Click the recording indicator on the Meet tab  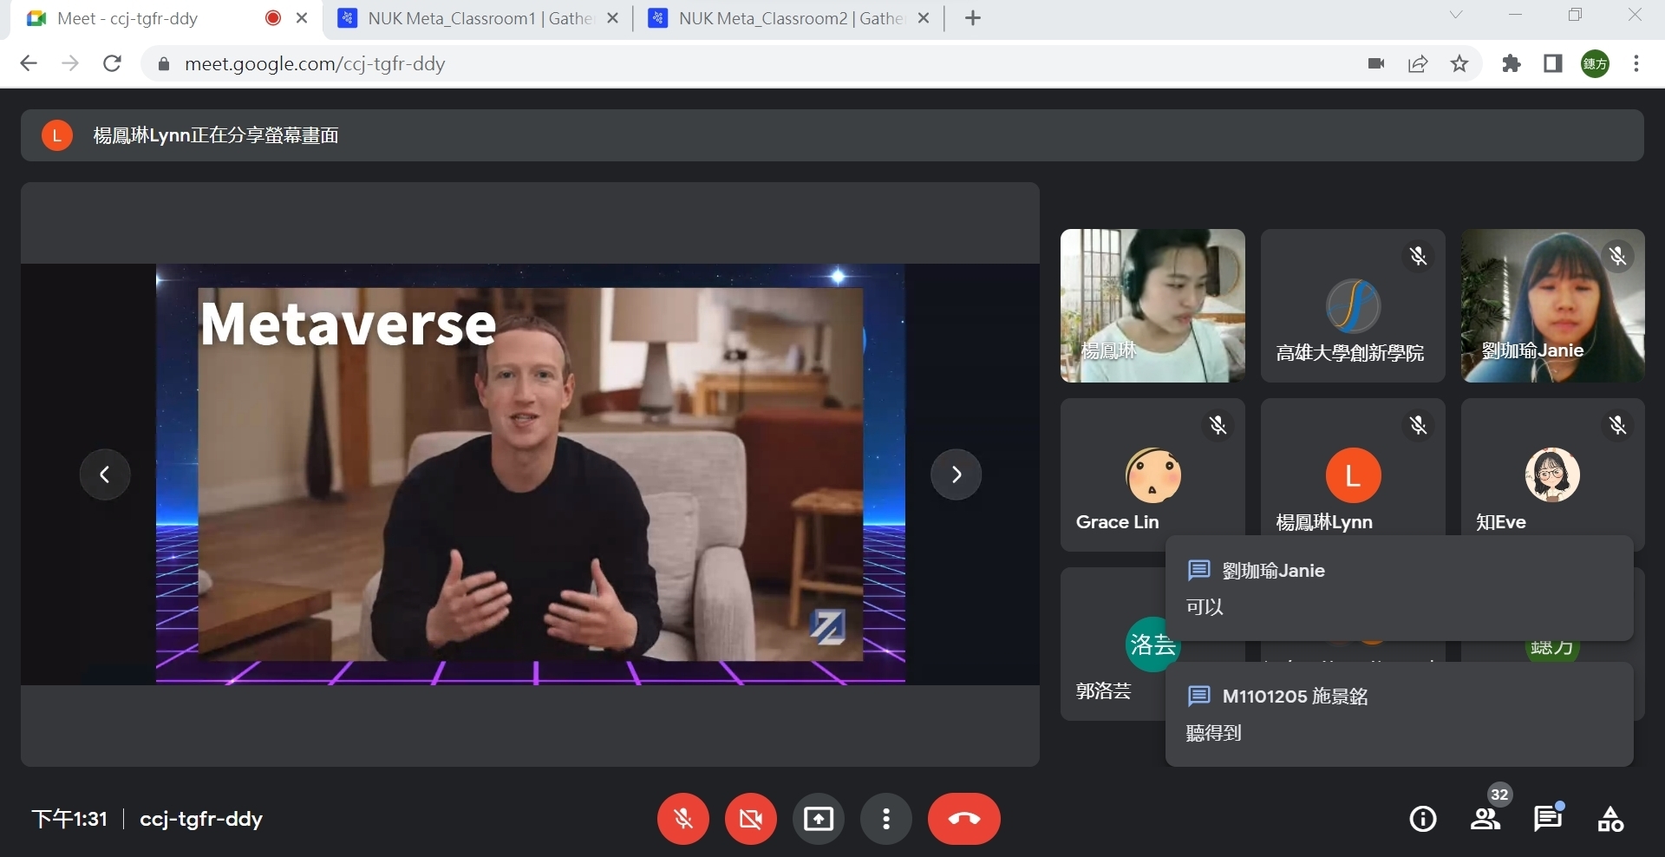point(273,18)
